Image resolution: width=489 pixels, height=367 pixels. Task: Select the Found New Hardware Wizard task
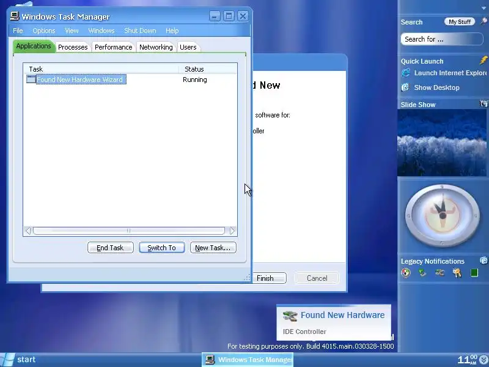tap(81, 80)
